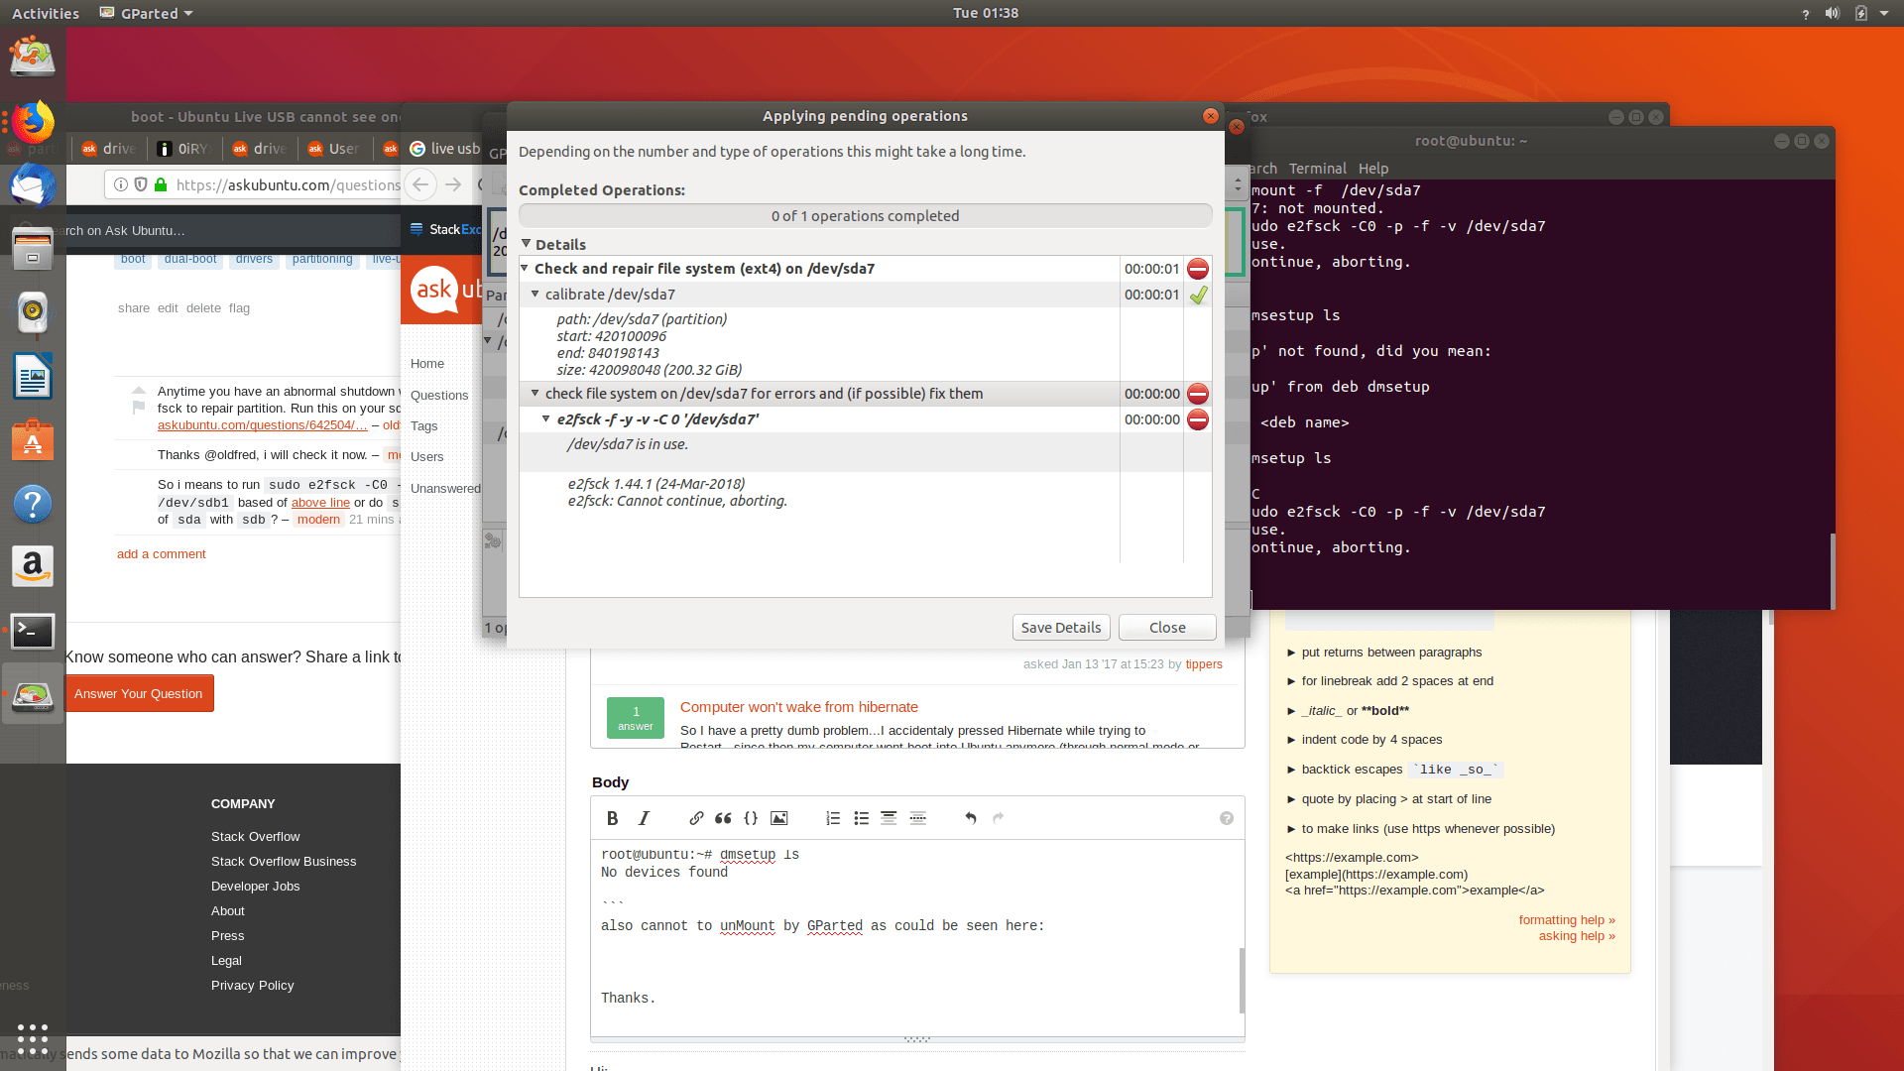Collapse calibrate /dev/sda7 row
1904x1071 pixels.
point(535,294)
